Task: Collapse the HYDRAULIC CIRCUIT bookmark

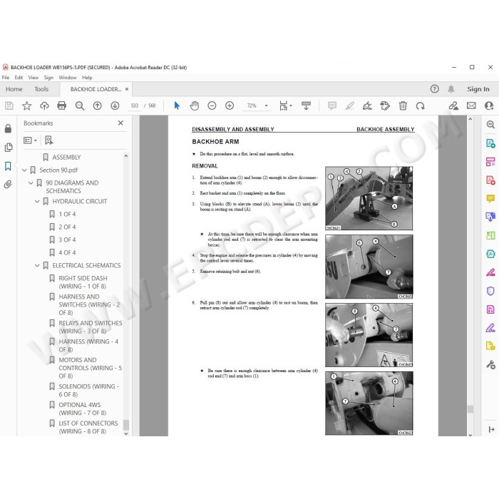Action: click(x=37, y=202)
